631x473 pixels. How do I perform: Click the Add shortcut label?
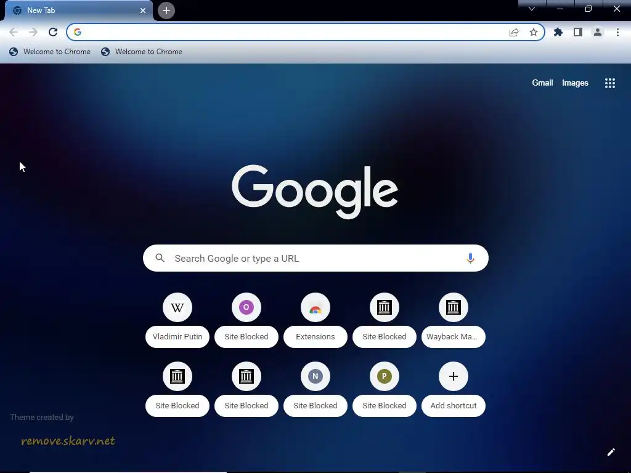pos(454,405)
